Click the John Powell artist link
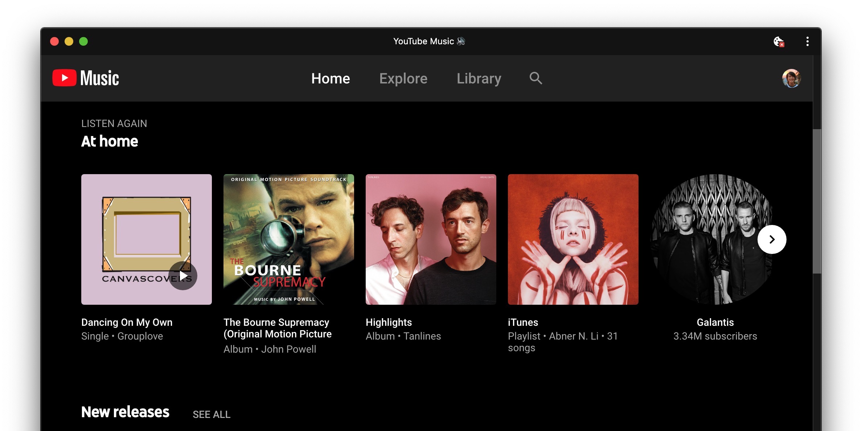The height and width of the screenshot is (431, 862). click(x=288, y=349)
